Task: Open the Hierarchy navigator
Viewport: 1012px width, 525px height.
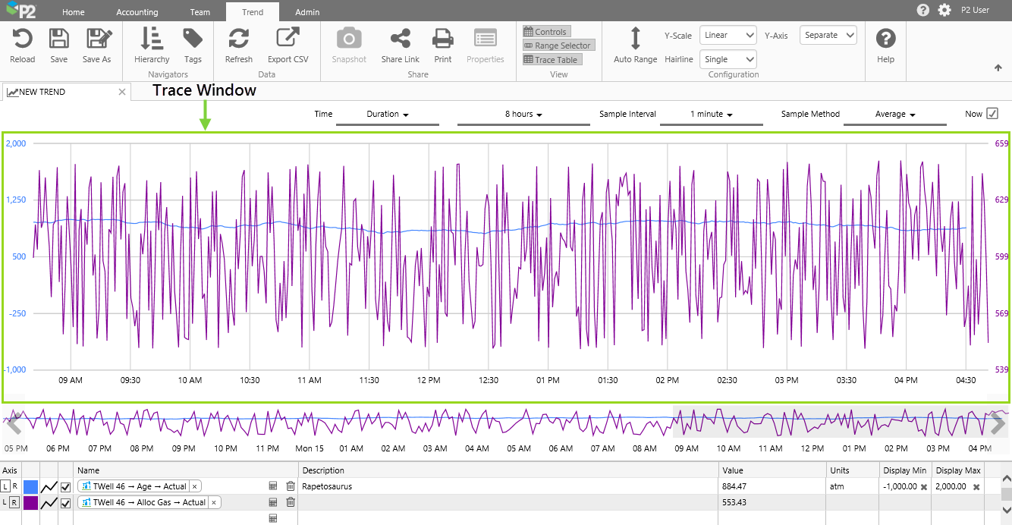Action: pos(152,39)
